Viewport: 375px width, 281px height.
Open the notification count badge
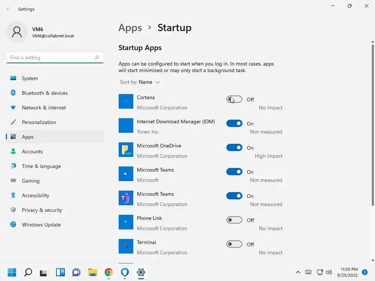pos(364,272)
